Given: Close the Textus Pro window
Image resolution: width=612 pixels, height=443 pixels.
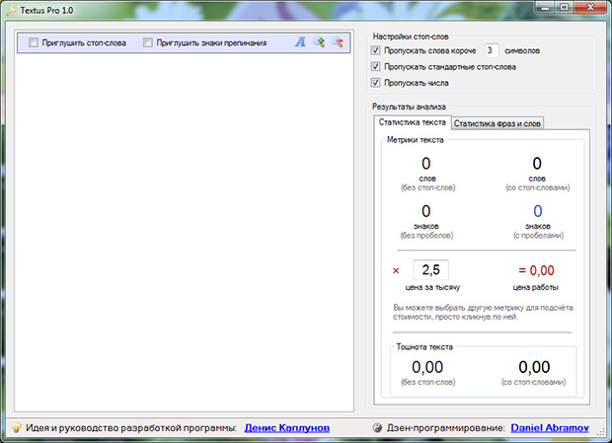Looking at the screenshot, I should 590,8.
